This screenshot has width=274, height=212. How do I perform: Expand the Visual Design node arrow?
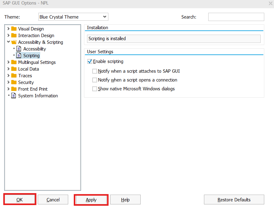pos(8,29)
